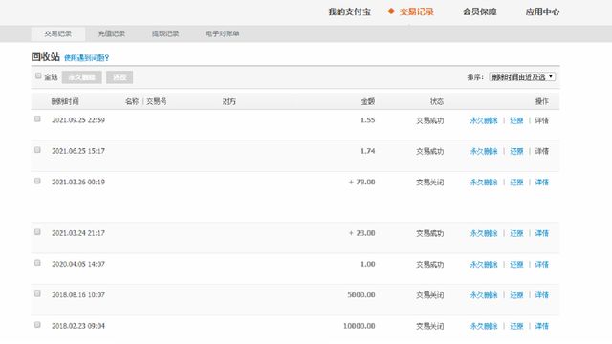Click the amount 5000.00
612x344 pixels.
coord(361,295)
